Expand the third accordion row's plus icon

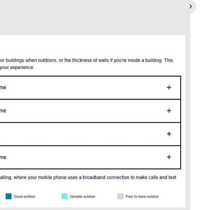click(x=169, y=134)
